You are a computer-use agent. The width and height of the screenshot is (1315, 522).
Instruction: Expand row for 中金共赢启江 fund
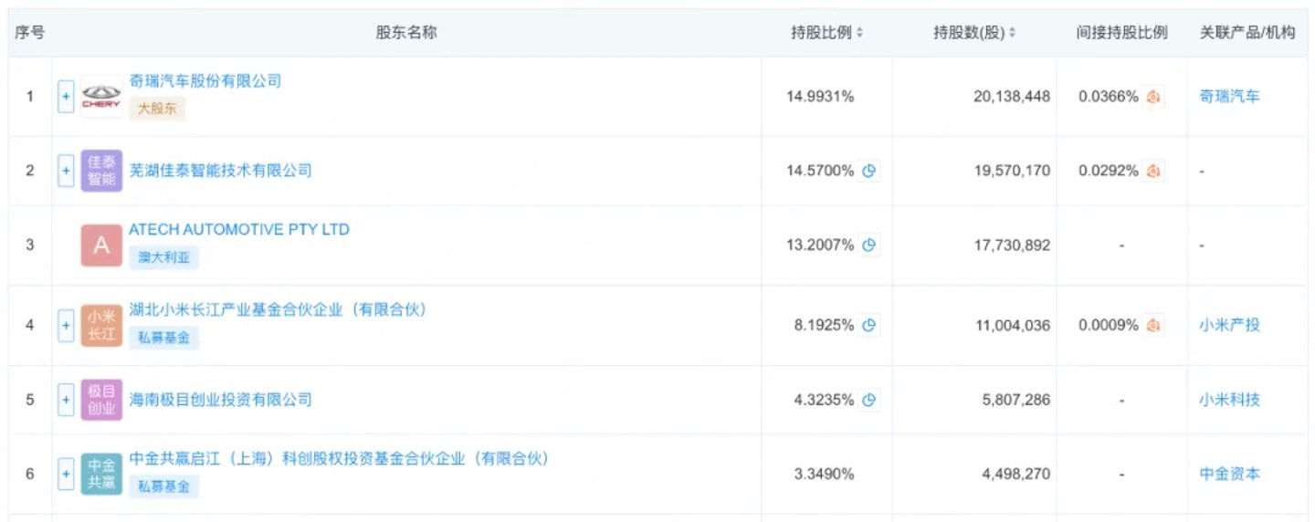coord(66,474)
